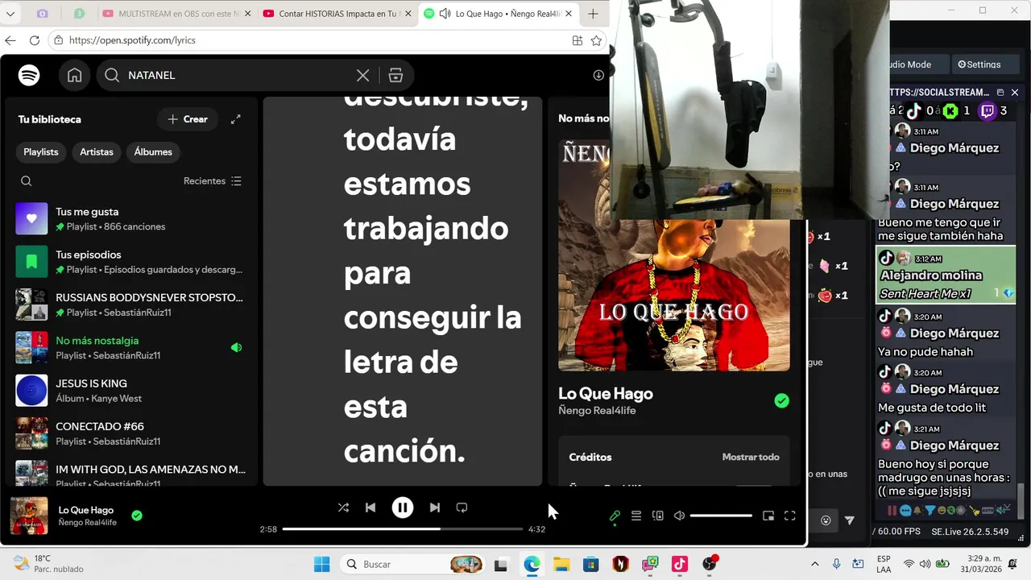
Task: Bookmark page with star icon
Action: tap(596, 40)
